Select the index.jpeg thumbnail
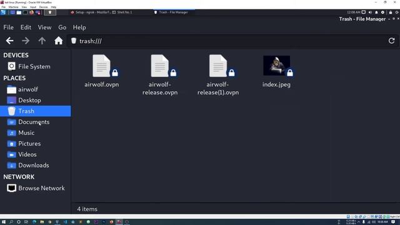The height and width of the screenshot is (225, 400). pos(276,66)
